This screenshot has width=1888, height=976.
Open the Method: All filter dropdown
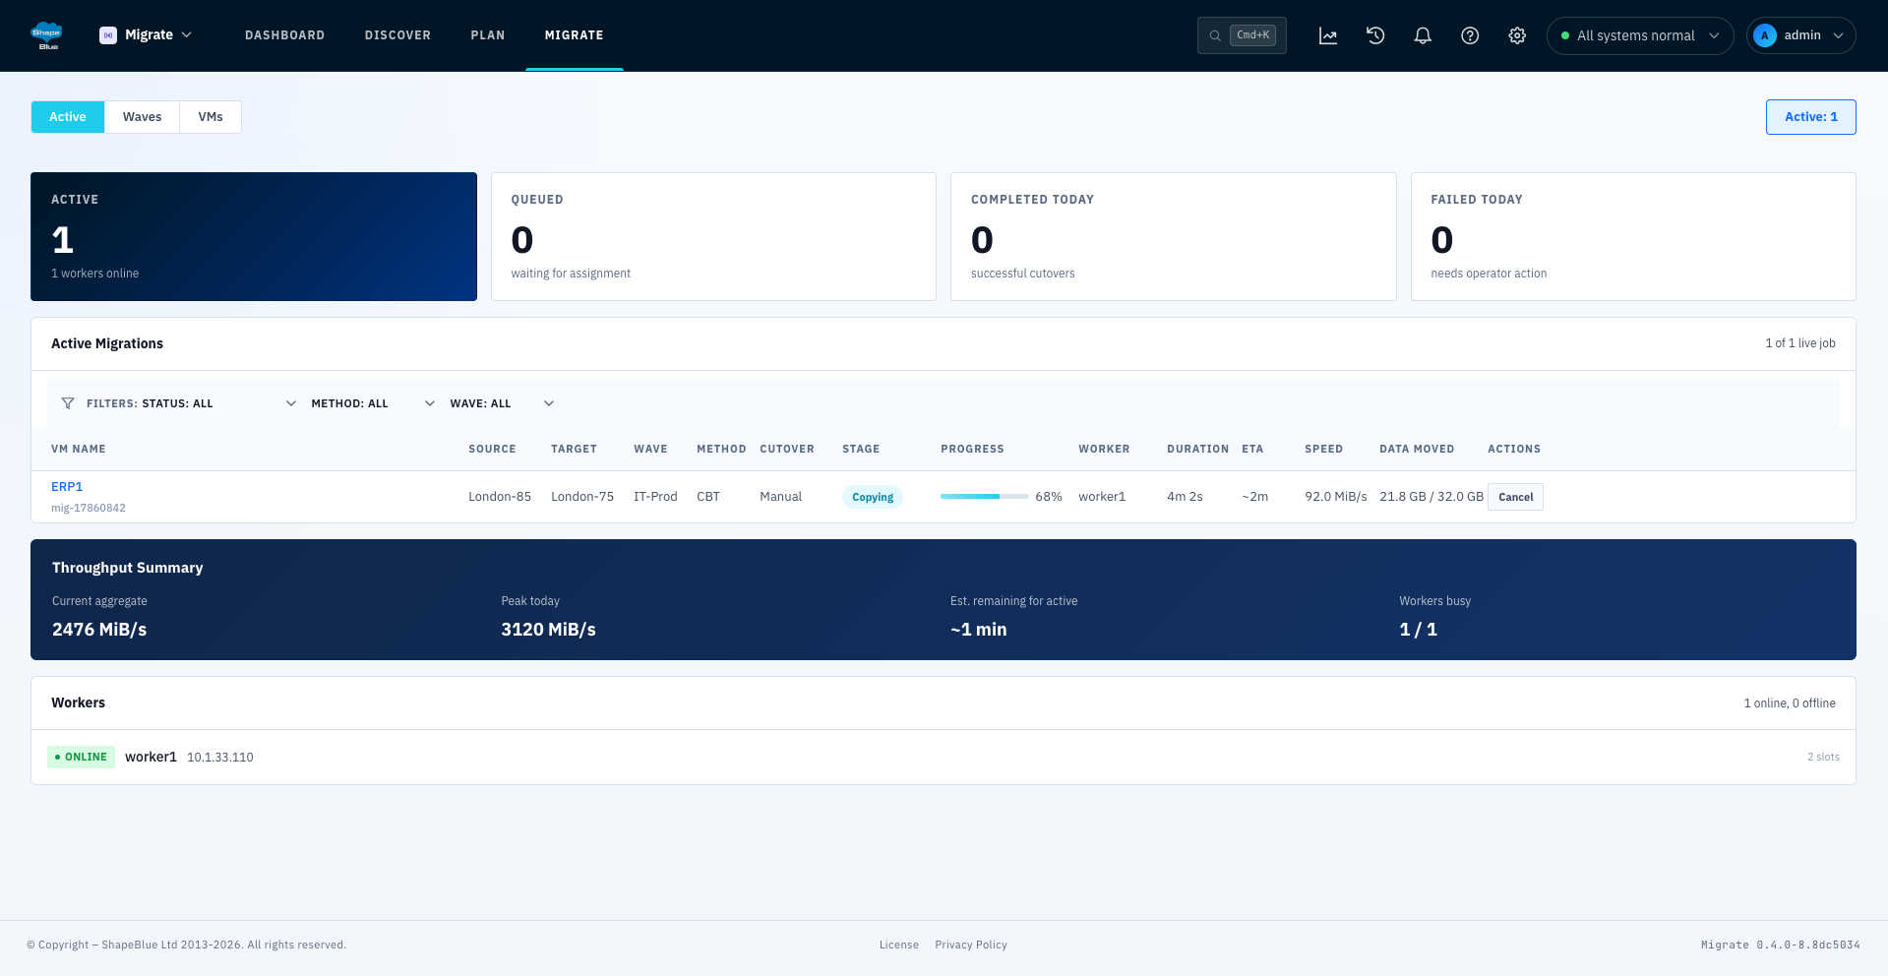tap(373, 403)
